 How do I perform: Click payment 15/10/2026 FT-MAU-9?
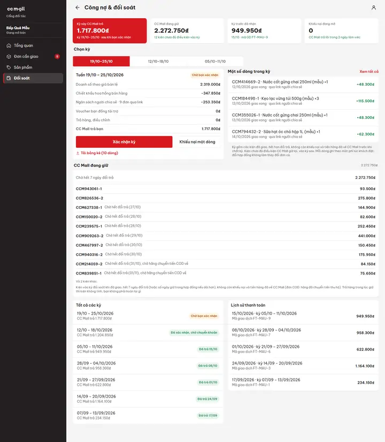click(x=303, y=316)
